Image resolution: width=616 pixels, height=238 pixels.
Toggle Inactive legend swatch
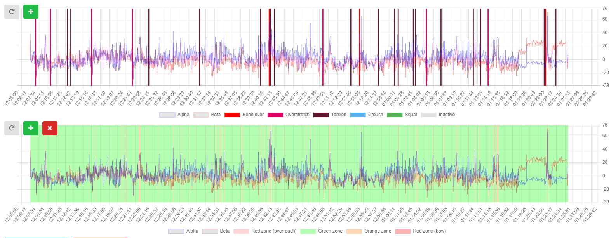429,115
